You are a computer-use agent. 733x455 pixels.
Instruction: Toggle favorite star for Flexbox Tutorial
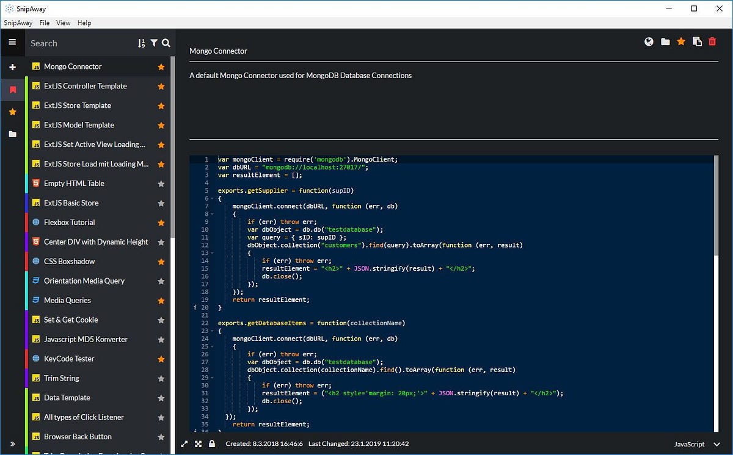161,223
